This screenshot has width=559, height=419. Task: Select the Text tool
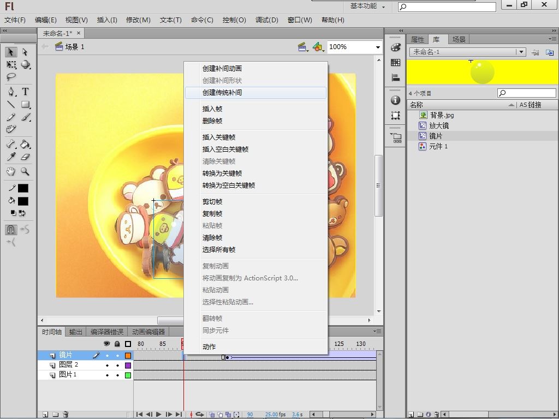click(x=25, y=92)
